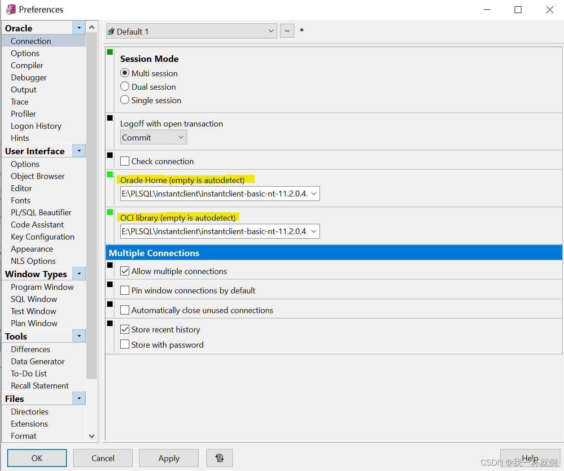Image resolution: width=564 pixels, height=471 pixels.
Task: Click the black indicator beside Session Mode
Action: pyautogui.click(x=109, y=52)
